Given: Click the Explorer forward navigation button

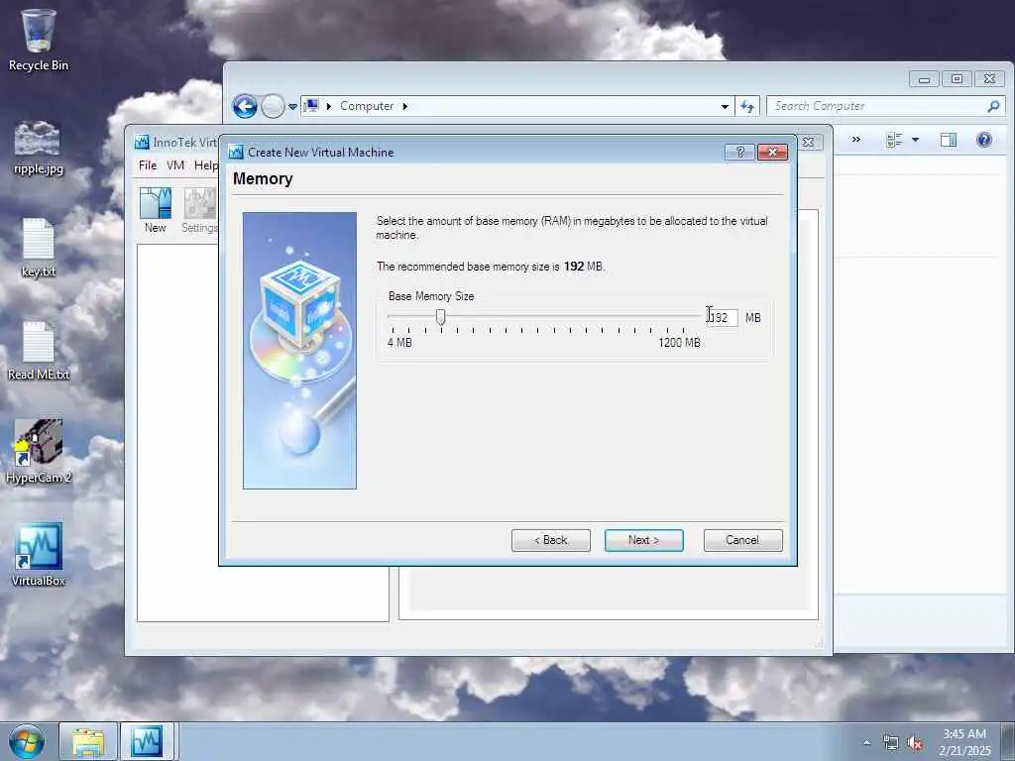Looking at the screenshot, I should [x=273, y=106].
